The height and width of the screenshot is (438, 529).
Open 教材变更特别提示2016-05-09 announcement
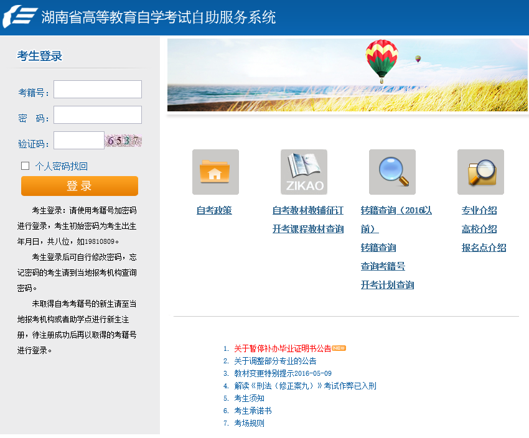coord(283,373)
